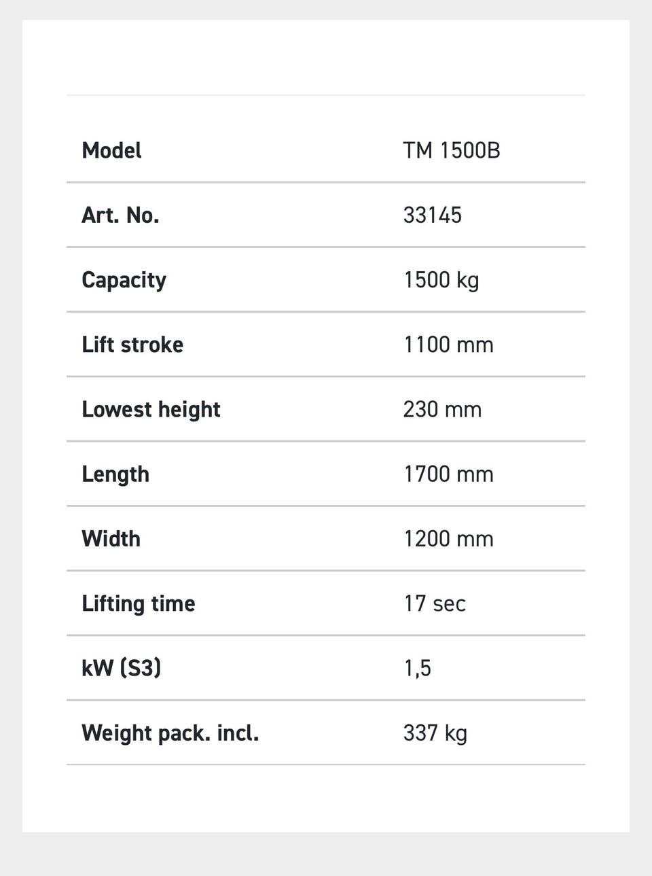This screenshot has height=876, width=652.
Task: Select the 337 kg weight value
Action: point(435,733)
